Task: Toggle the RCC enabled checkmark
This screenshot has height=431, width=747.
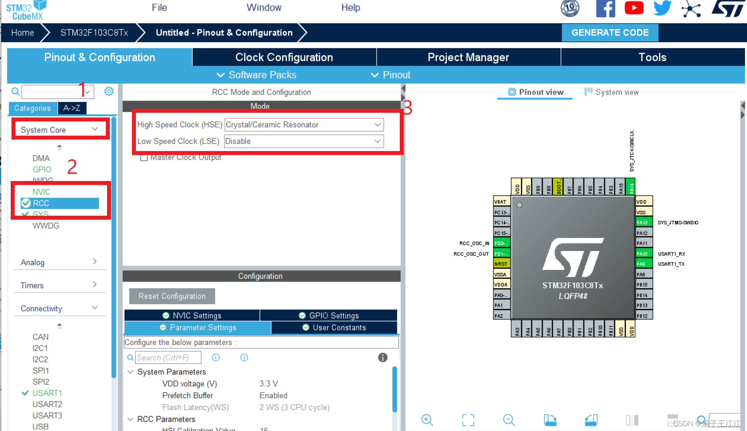Action: (26, 203)
